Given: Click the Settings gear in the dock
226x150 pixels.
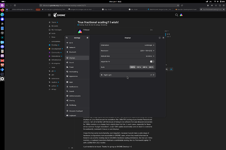Looking at the screenshot, I should (2, 79).
